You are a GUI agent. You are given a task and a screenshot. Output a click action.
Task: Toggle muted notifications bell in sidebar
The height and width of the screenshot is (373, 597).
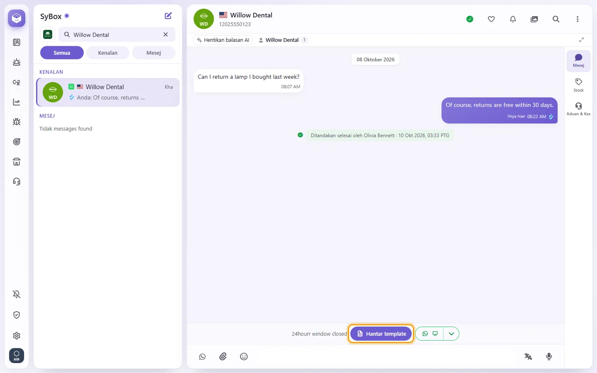click(x=17, y=294)
